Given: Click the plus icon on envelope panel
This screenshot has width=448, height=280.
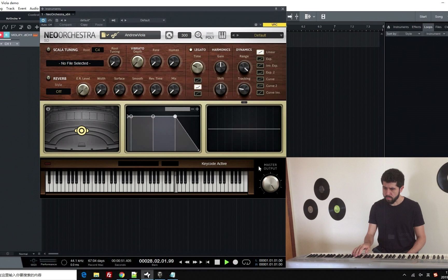Looking at the screenshot, I should pos(197,109).
